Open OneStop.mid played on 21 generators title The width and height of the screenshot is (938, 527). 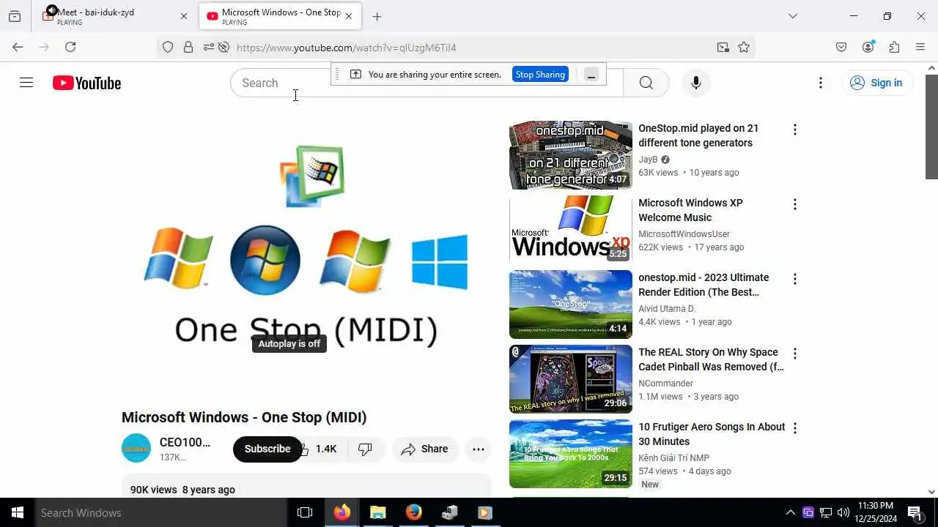pos(698,135)
